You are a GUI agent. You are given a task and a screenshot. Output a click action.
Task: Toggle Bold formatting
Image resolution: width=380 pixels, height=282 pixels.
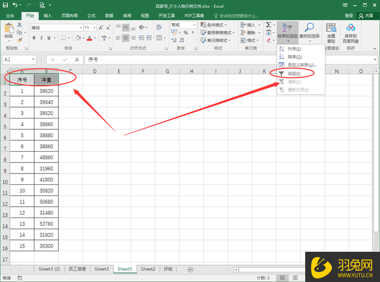pyautogui.click(x=34, y=38)
